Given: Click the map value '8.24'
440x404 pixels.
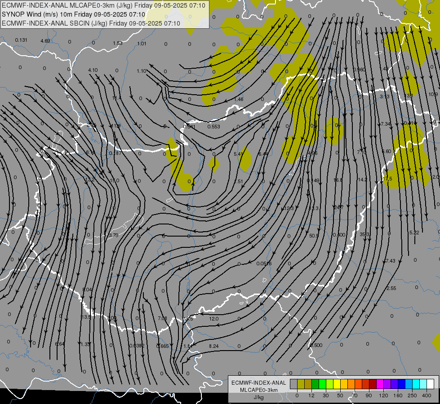Looking at the screenshot, I should pos(214,346).
